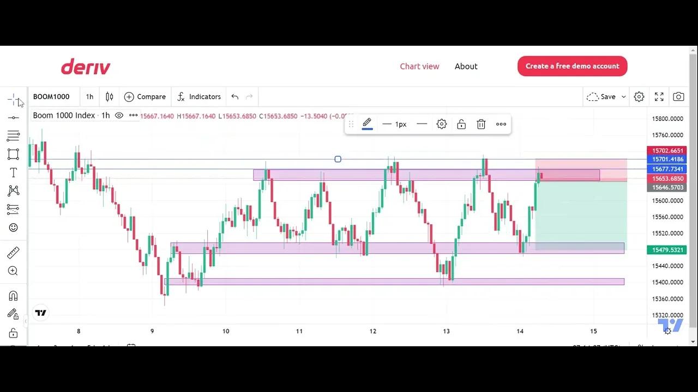The image size is (698, 392).
Task: Open the Indicators dialog
Action: click(199, 96)
